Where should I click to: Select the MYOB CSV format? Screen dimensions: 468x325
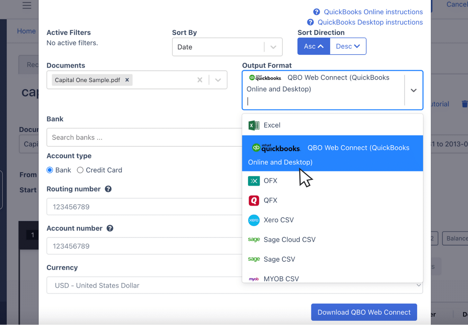pyautogui.click(x=281, y=278)
